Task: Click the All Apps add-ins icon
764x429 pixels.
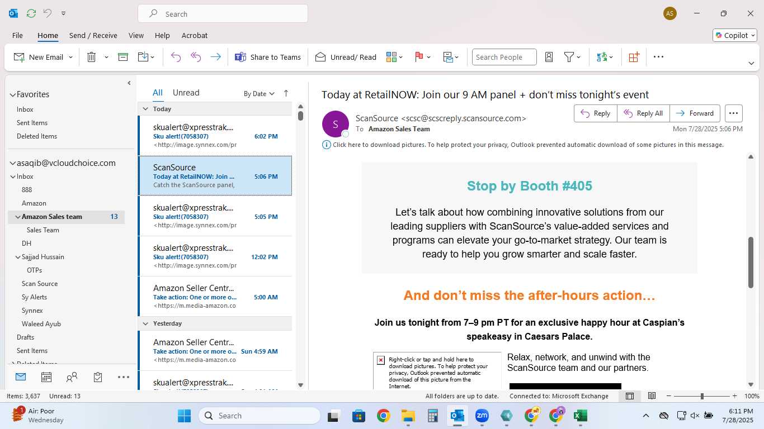Action: [634, 57]
